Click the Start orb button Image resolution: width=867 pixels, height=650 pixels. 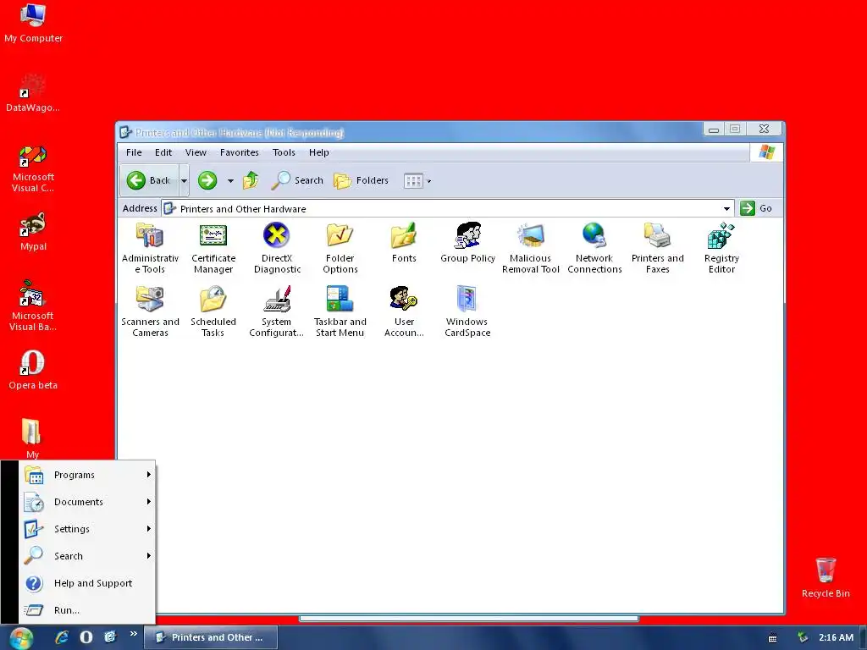tap(21, 638)
